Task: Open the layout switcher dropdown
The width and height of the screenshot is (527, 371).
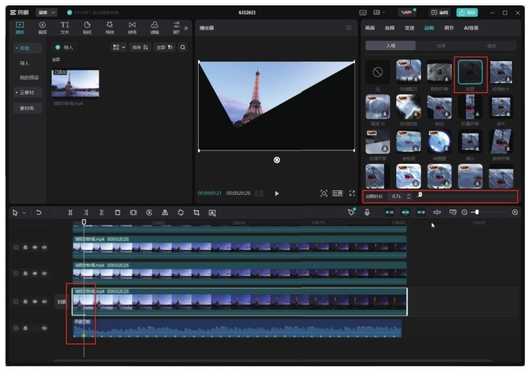Action: pyautogui.click(x=379, y=13)
